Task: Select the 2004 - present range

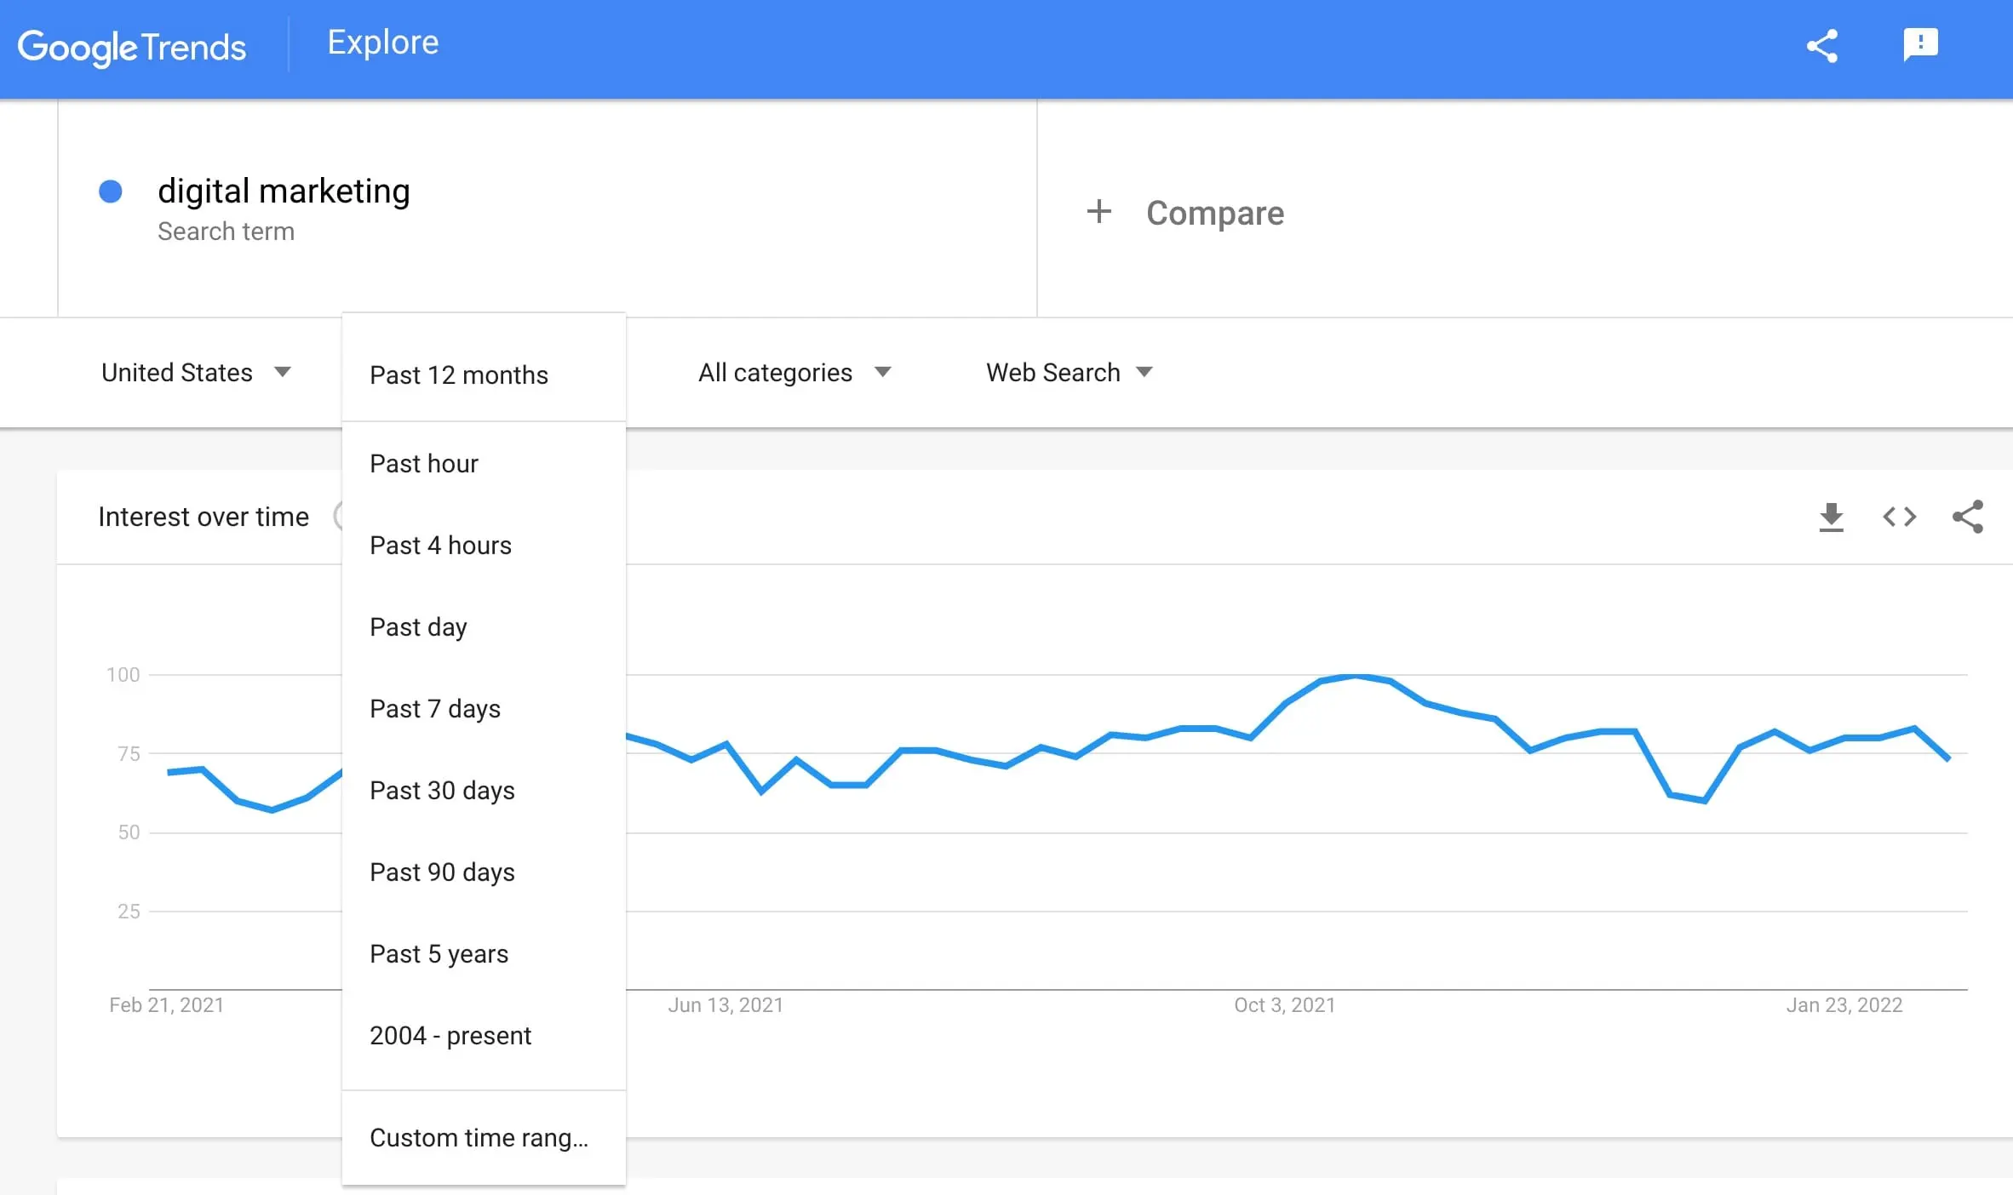Action: pyautogui.click(x=450, y=1036)
